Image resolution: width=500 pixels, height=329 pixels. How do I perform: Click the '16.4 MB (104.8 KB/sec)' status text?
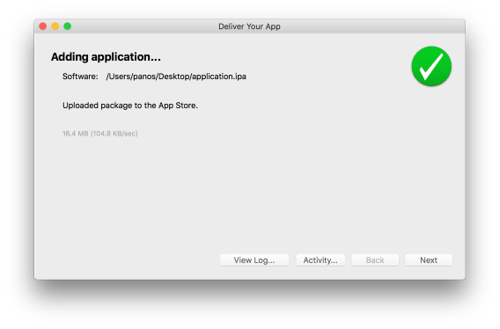[100, 134]
